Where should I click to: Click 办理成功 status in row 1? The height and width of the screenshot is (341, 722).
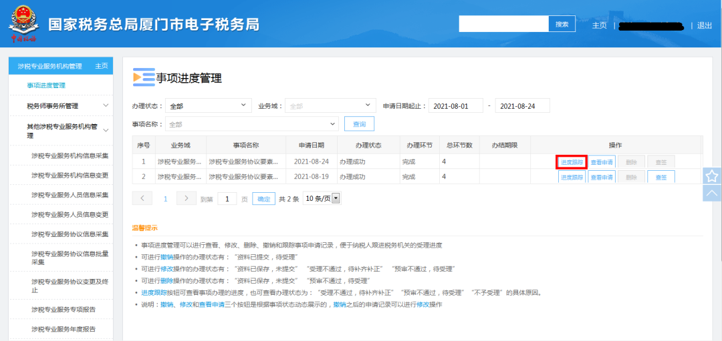[353, 161]
